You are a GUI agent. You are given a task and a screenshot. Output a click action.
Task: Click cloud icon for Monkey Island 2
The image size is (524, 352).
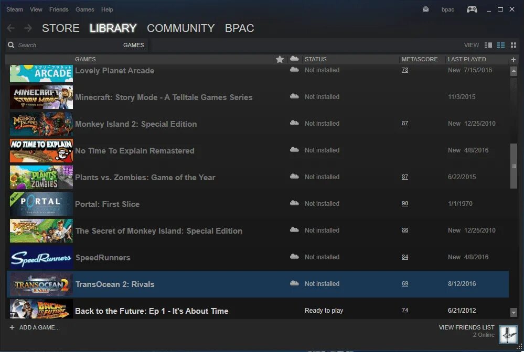click(294, 123)
